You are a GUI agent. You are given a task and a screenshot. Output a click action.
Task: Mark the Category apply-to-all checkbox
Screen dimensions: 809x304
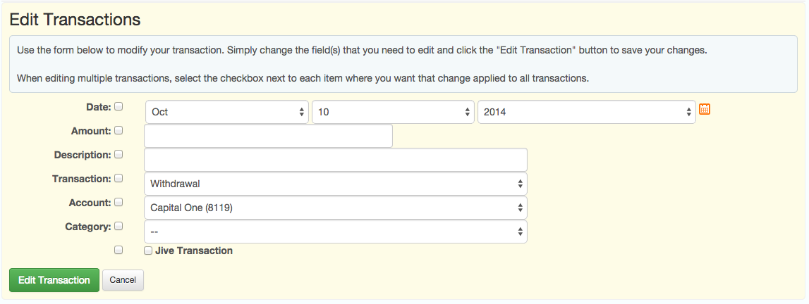[118, 226]
